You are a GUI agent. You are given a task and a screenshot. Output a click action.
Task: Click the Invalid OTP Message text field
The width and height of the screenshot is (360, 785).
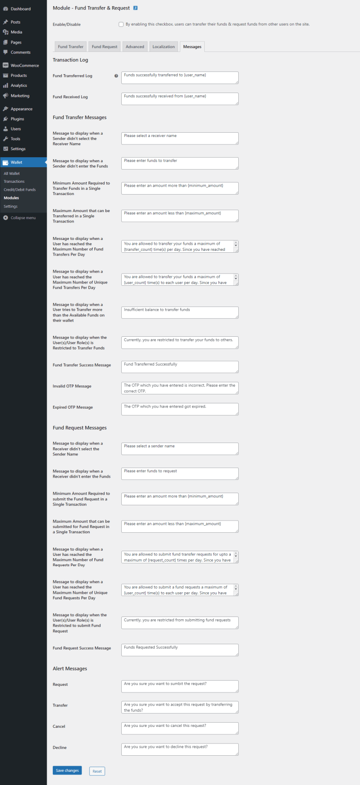click(179, 388)
